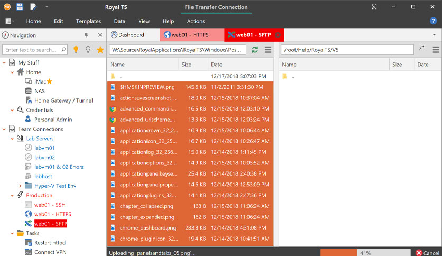Viewport: 442px width, 256px height.
Task: Collapse the Team Connections node
Action: [4, 129]
